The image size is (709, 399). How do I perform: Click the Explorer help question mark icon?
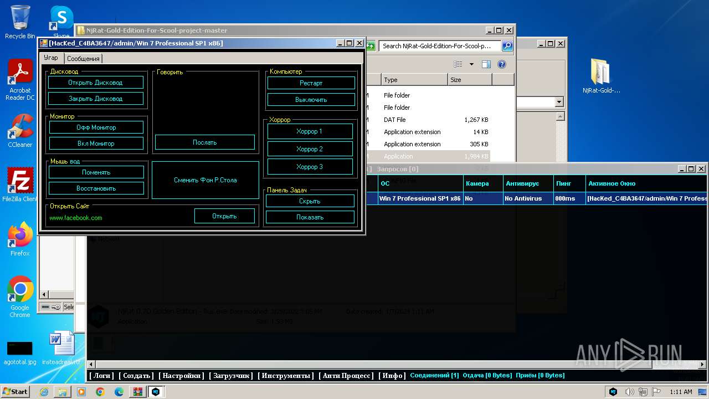[501, 64]
